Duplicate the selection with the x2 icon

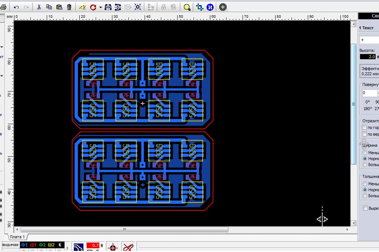(x=82, y=7)
